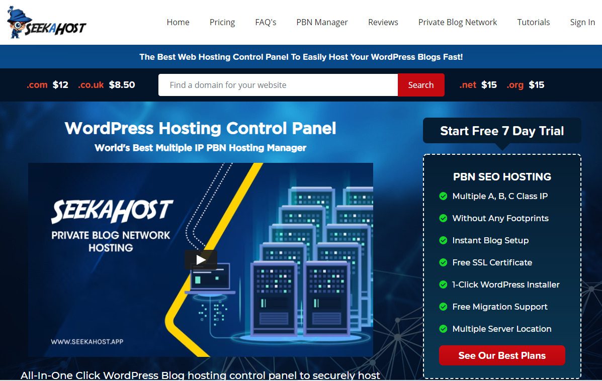
Task: Click green checkmark beside Multiple Server Location
Action: pos(443,329)
